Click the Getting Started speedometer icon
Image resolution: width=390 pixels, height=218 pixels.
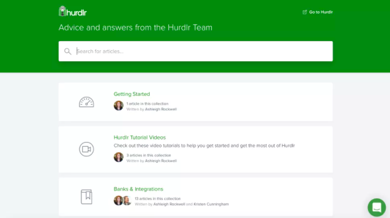(x=86, y=102)
